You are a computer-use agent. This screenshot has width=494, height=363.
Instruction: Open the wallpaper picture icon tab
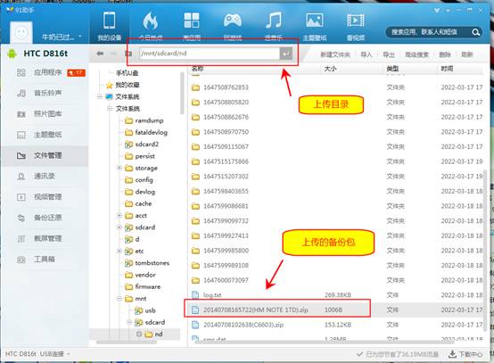[x=315, y=26]
